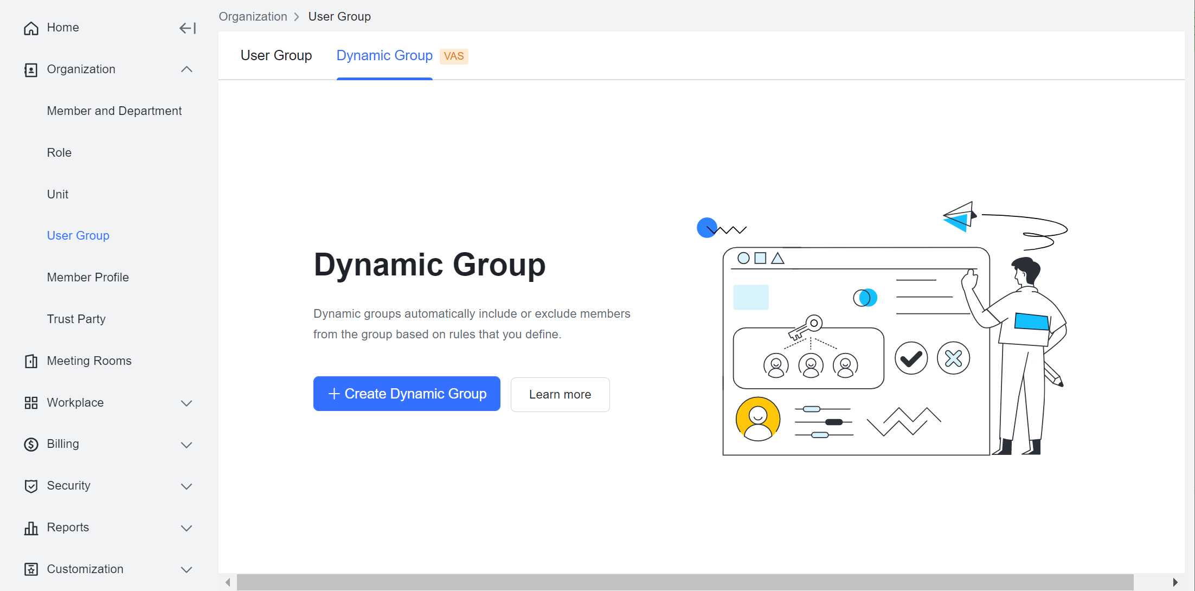Open the Learn more link button
The height and width of the screenshot is (591, 1195).
(560, 395)
